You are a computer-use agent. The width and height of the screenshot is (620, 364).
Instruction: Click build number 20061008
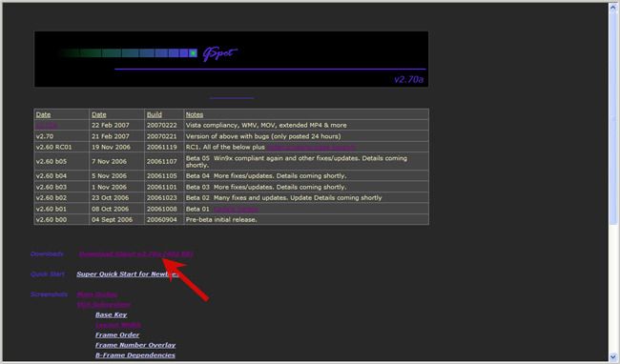tap(162, 209)
